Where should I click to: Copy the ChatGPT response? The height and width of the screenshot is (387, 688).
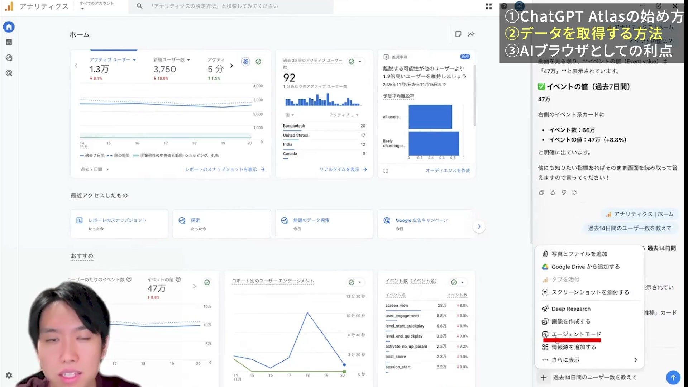tap(541, 192)
